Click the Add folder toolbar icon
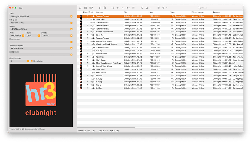251x142 pixels. click(x=91, y=8)
